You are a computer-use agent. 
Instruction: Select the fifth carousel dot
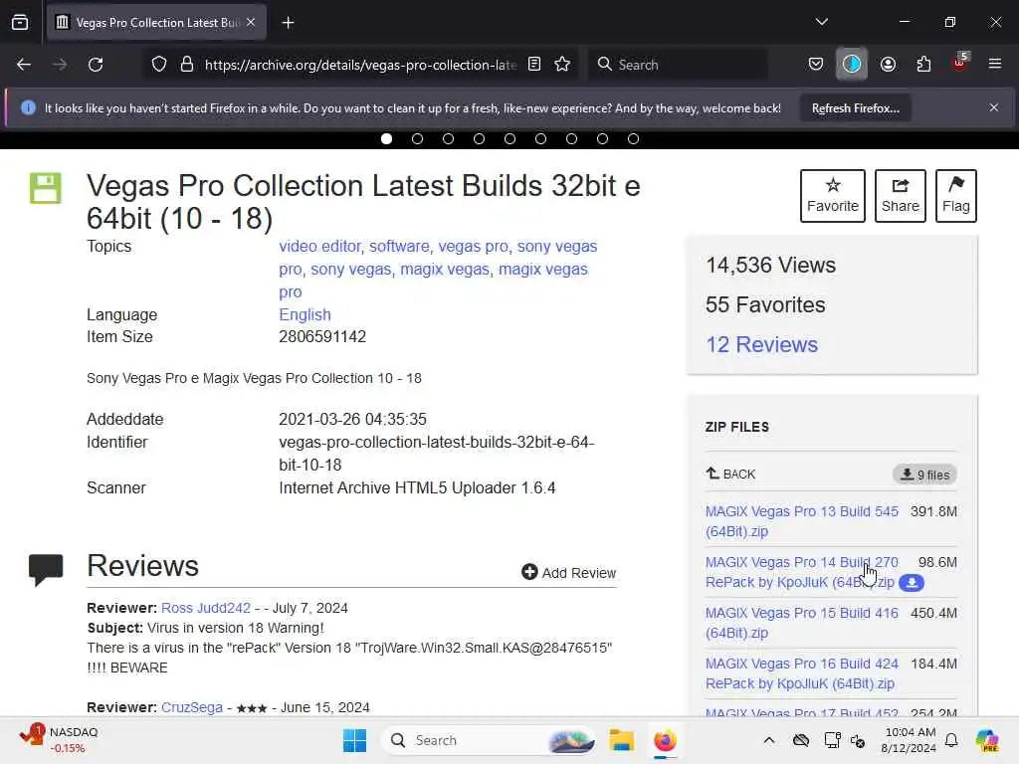(x=510, y=139)
